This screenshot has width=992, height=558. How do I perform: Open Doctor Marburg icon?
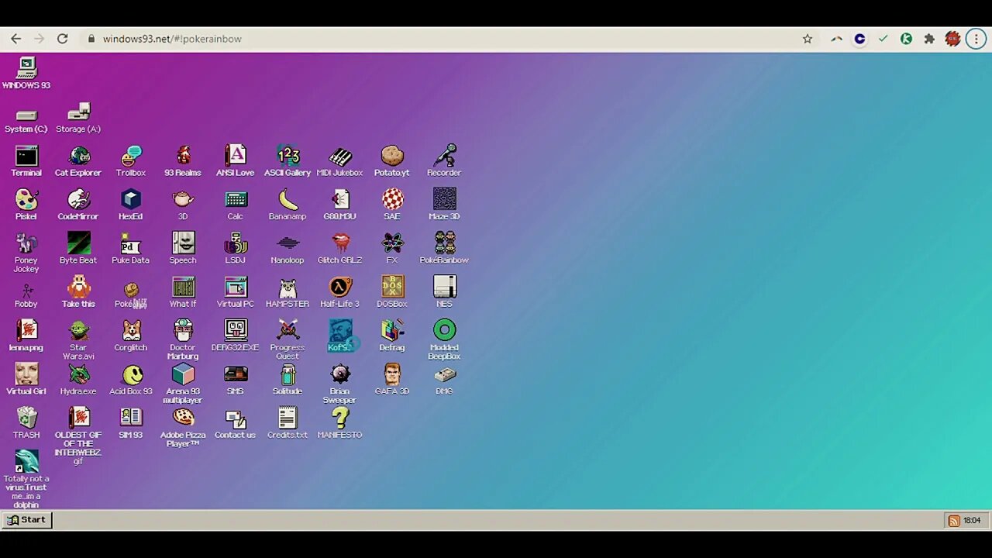click(183, 339)
